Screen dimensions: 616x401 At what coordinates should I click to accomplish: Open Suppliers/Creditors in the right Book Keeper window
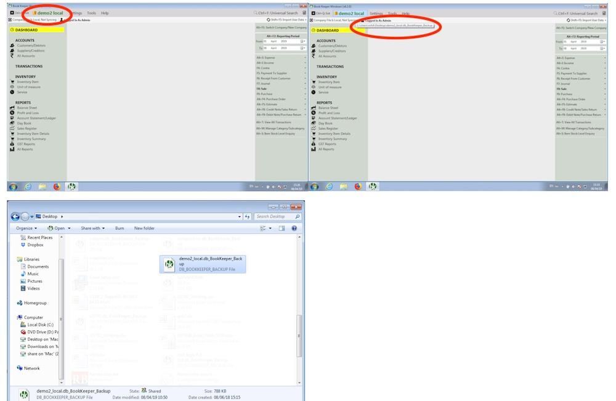332,51
